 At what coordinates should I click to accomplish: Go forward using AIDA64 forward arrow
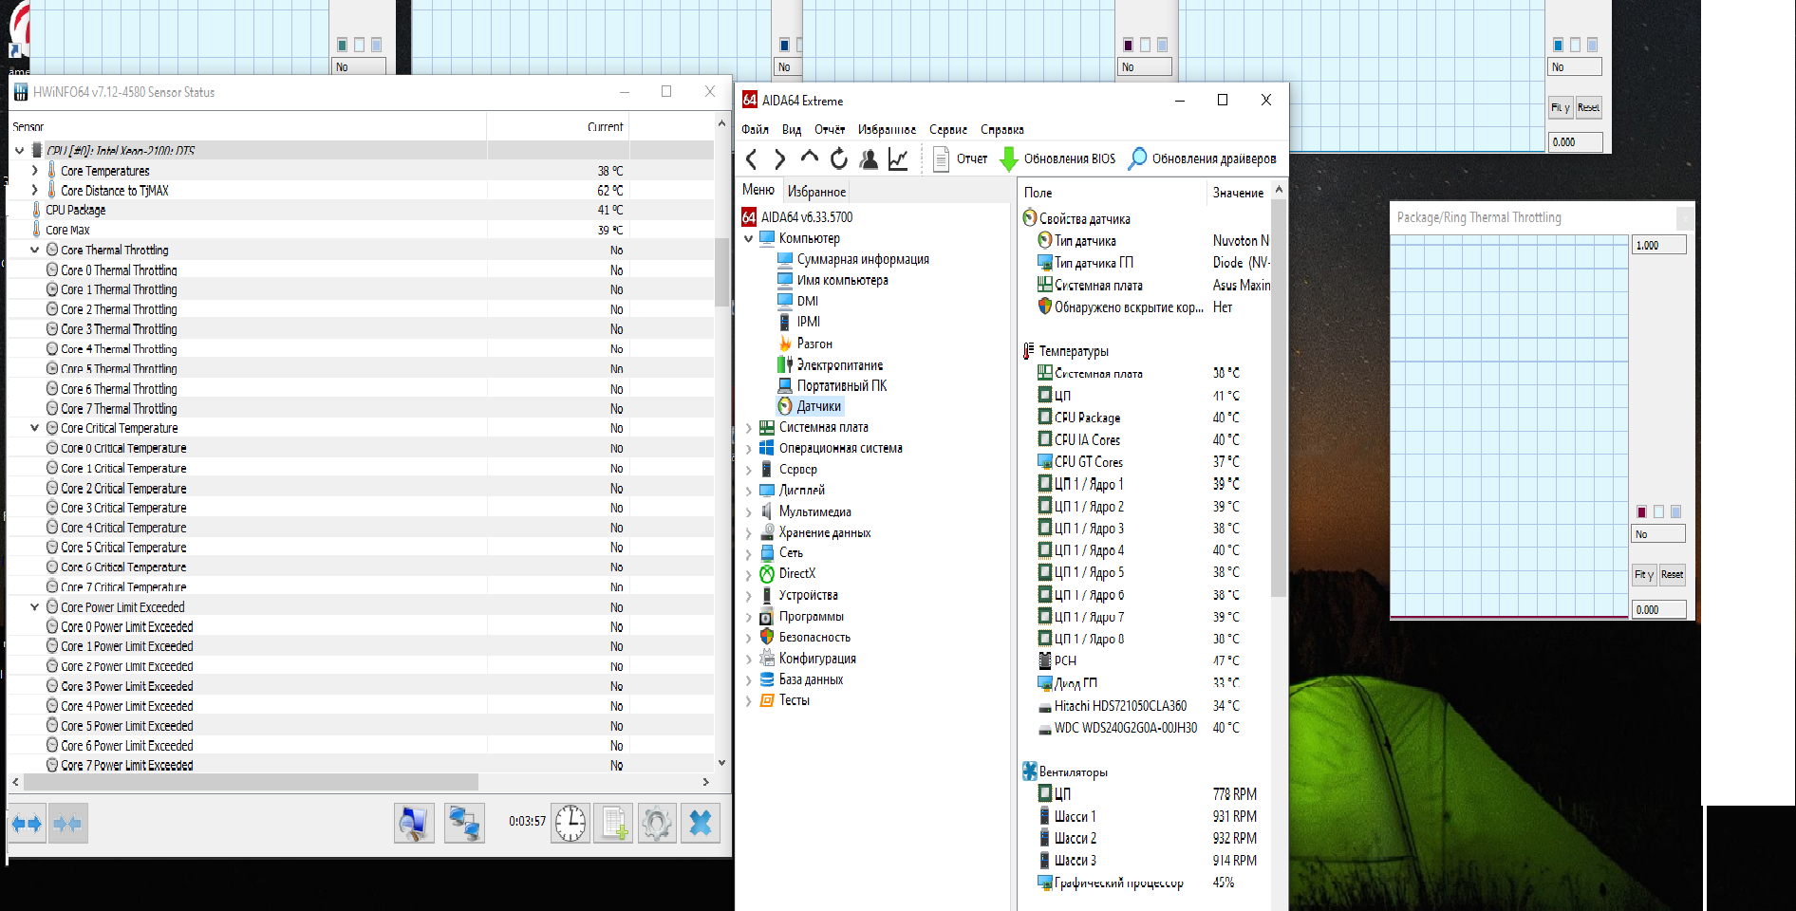click(779, 159)
